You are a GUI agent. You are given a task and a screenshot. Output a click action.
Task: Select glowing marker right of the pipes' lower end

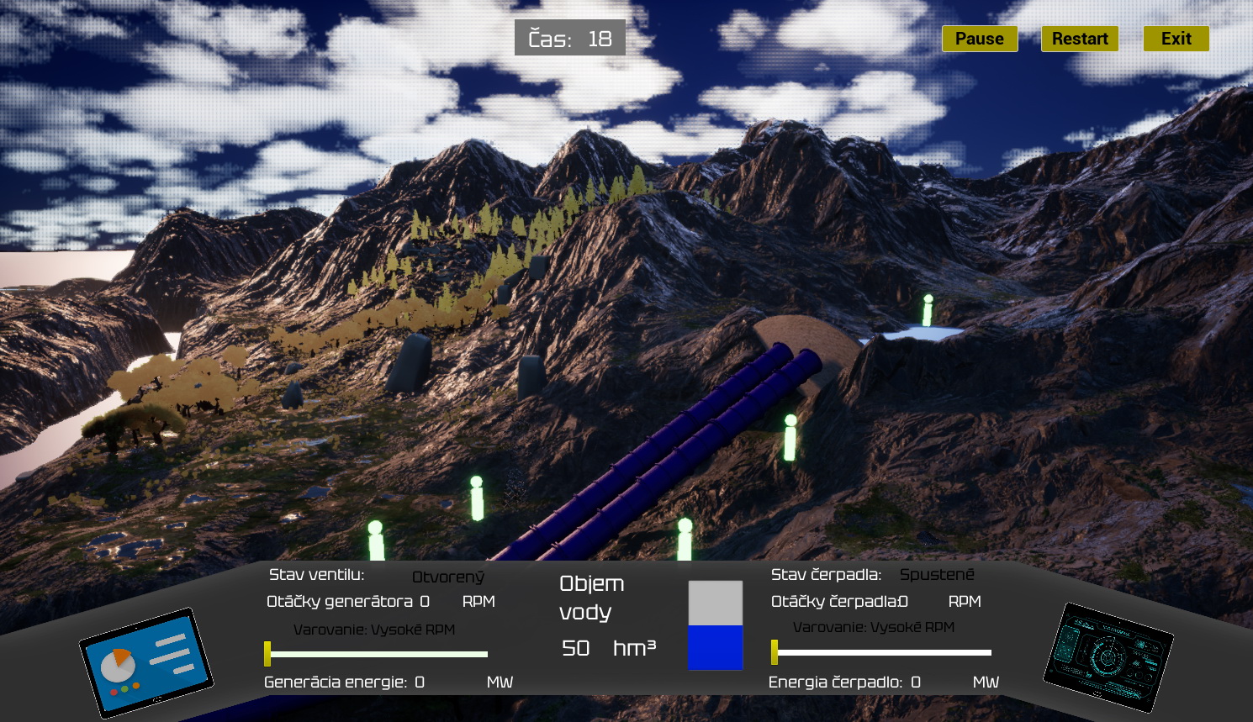point(685,540)
